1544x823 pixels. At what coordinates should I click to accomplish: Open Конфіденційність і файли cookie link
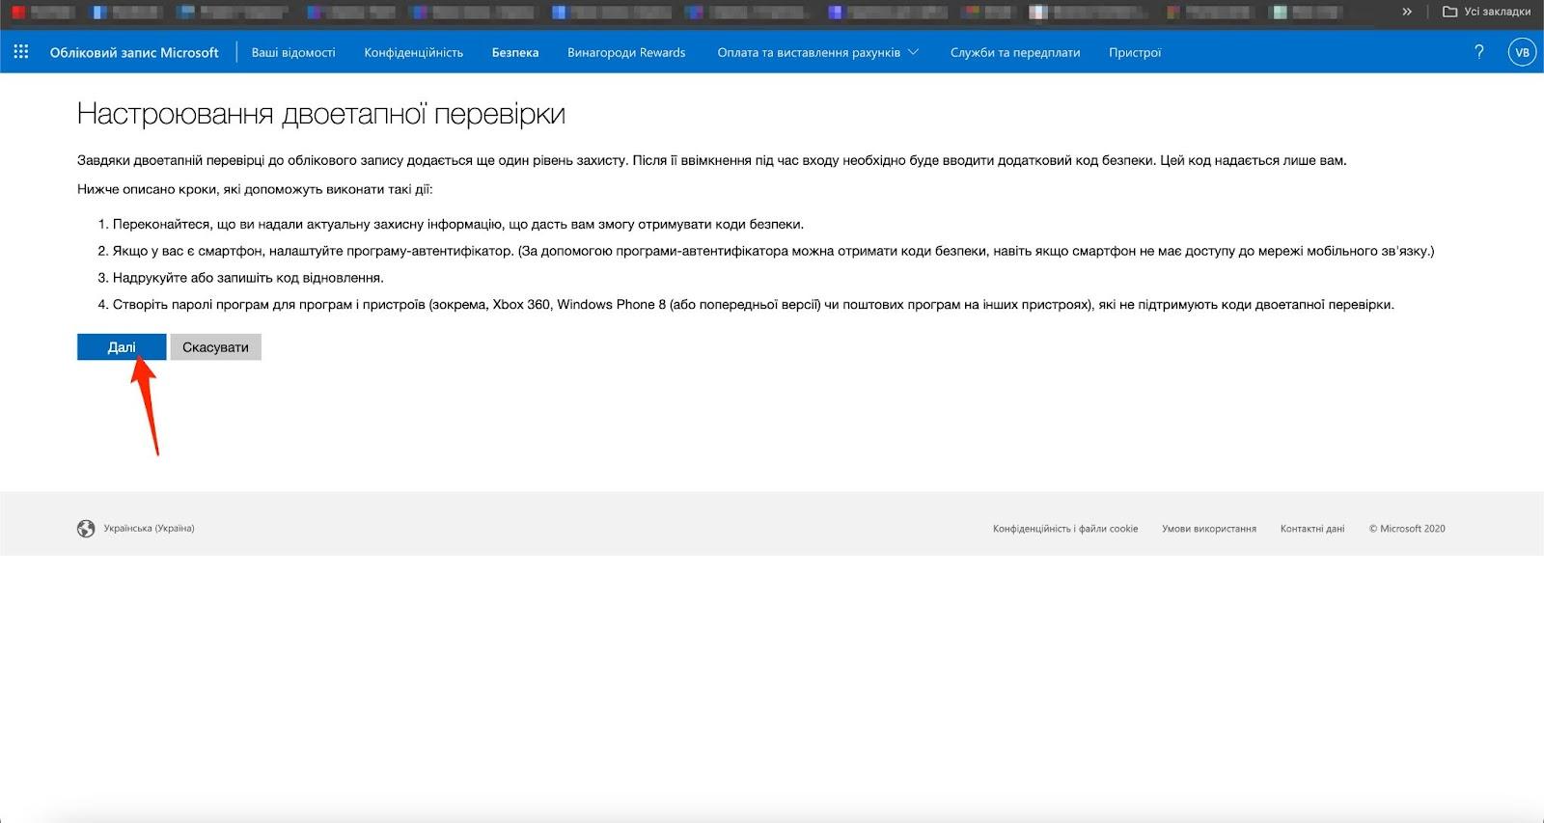pos(1065,529)
